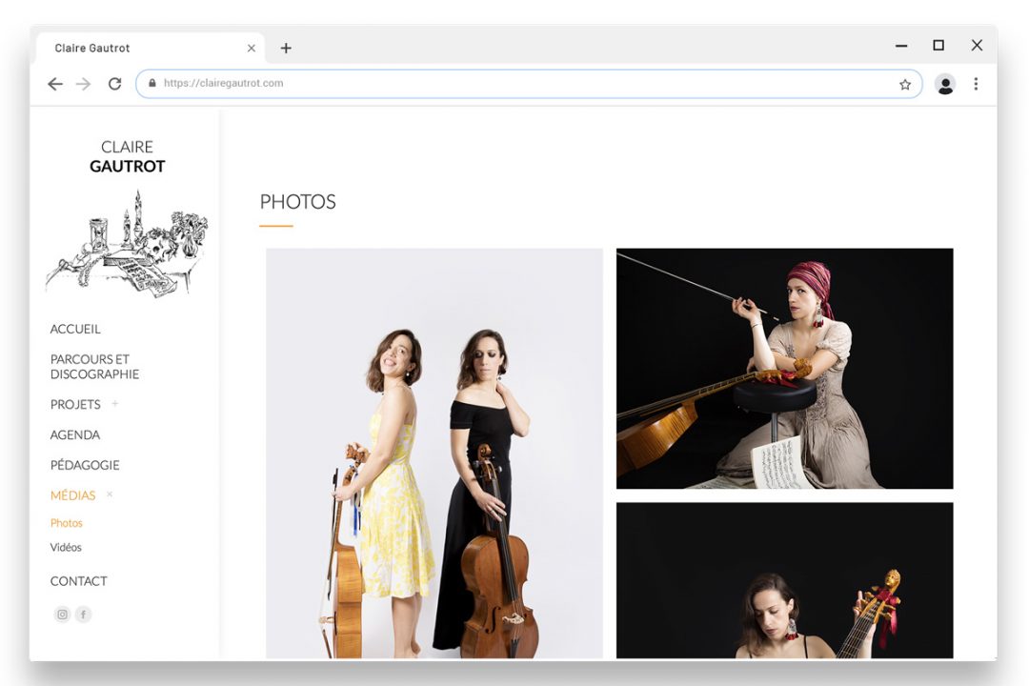The image size is (1029, 686).
Task: Reload the page with refresh icon
Action: [114, 84]
